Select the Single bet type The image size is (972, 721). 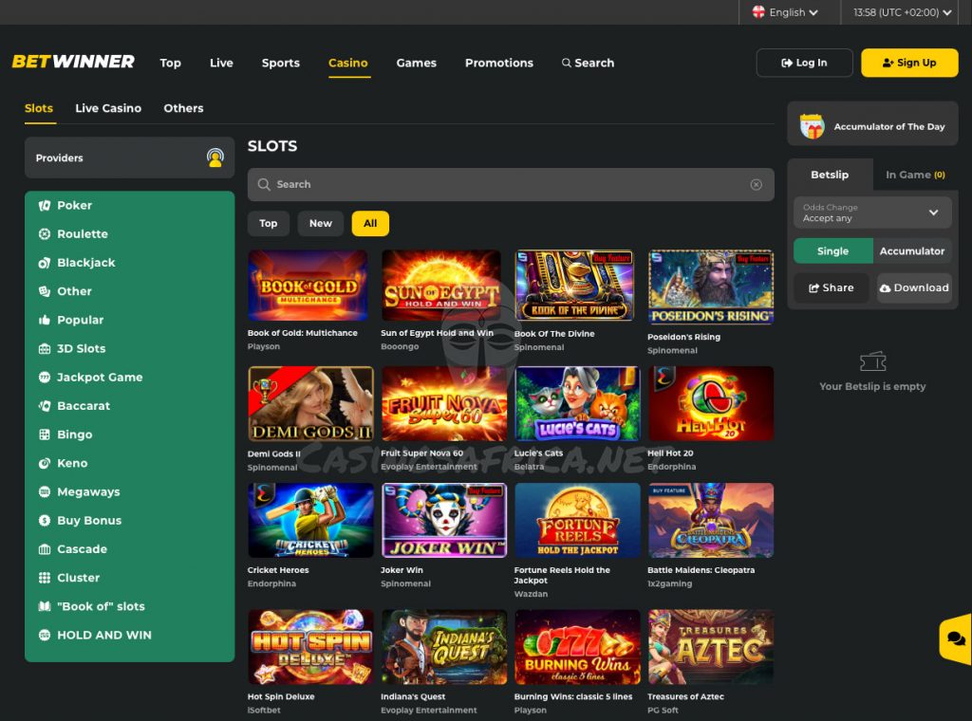pyautogui.click(x=832, y=250)
